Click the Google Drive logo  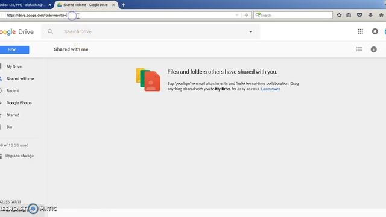tap(17, 32)
